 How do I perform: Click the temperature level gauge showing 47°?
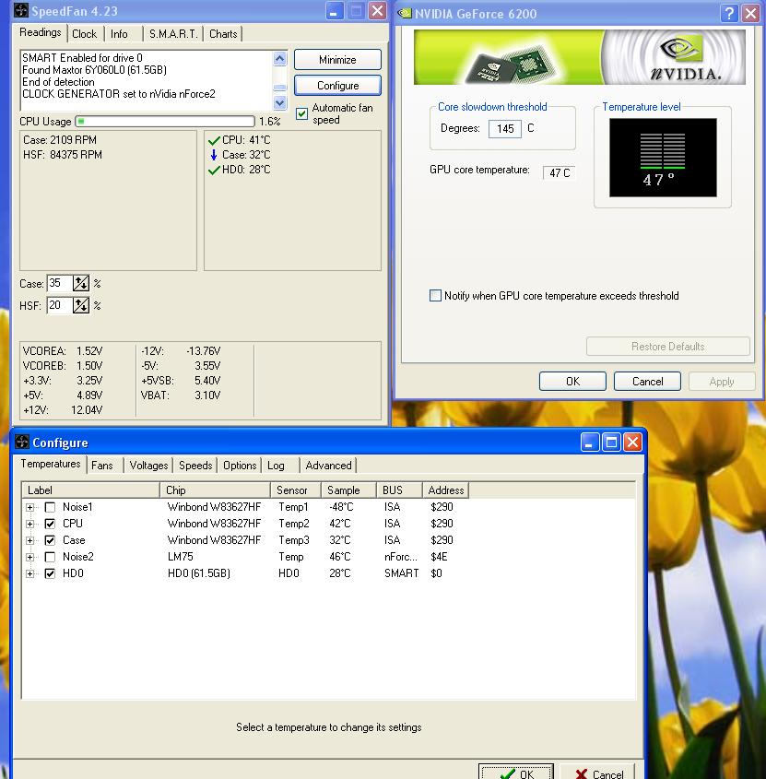[663, 158]
